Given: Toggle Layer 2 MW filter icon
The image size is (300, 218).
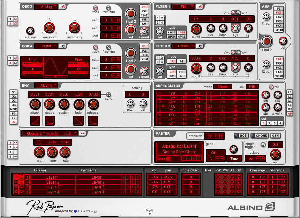Looking at the screenshot, I should click(225, 182).
